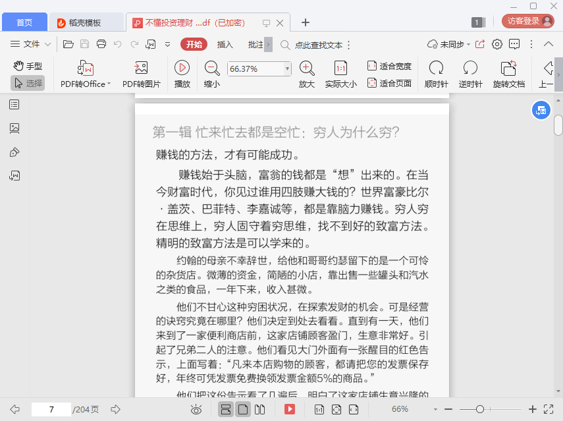Image resolution: width=563 pixels, height=421 pixels.
Task: Switch to 手型 hand tool
Action: (x=28, y=66)
